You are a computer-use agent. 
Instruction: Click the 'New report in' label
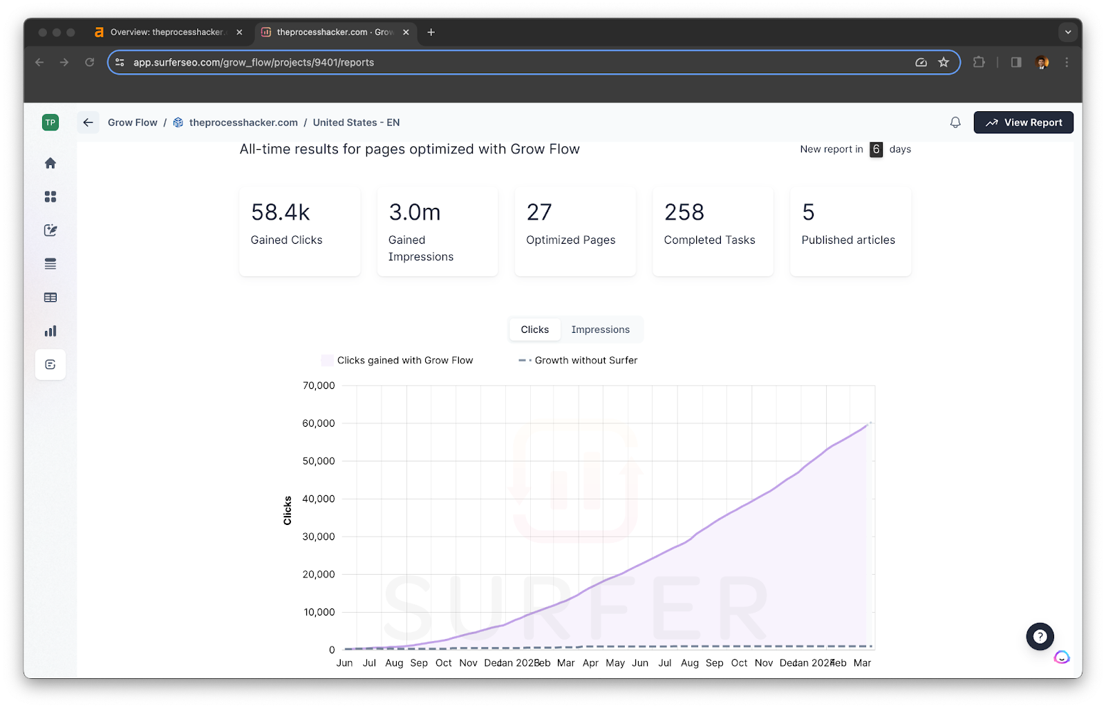[832, 149]
